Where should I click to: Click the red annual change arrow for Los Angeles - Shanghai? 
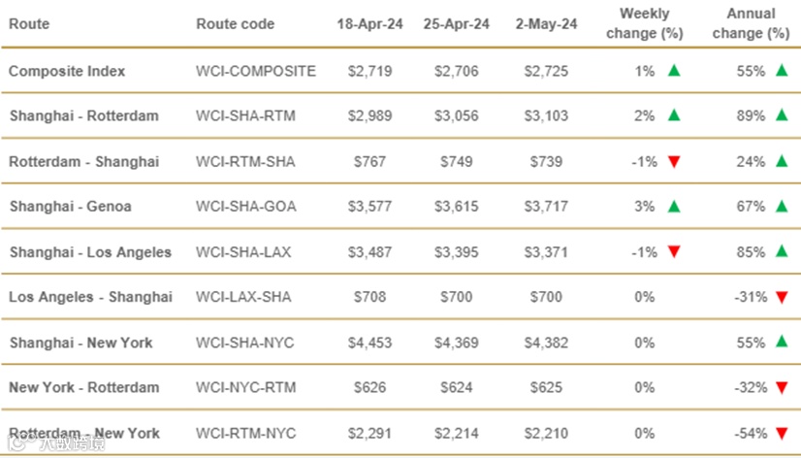[782, 297]
